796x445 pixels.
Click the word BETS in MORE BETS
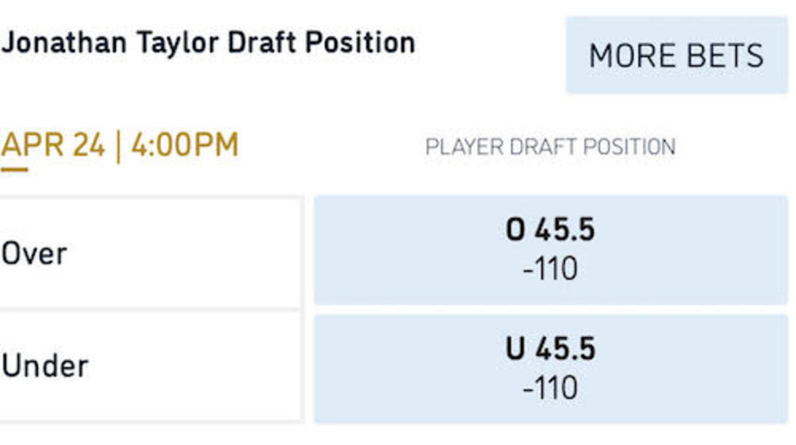[x=724, y=55]
